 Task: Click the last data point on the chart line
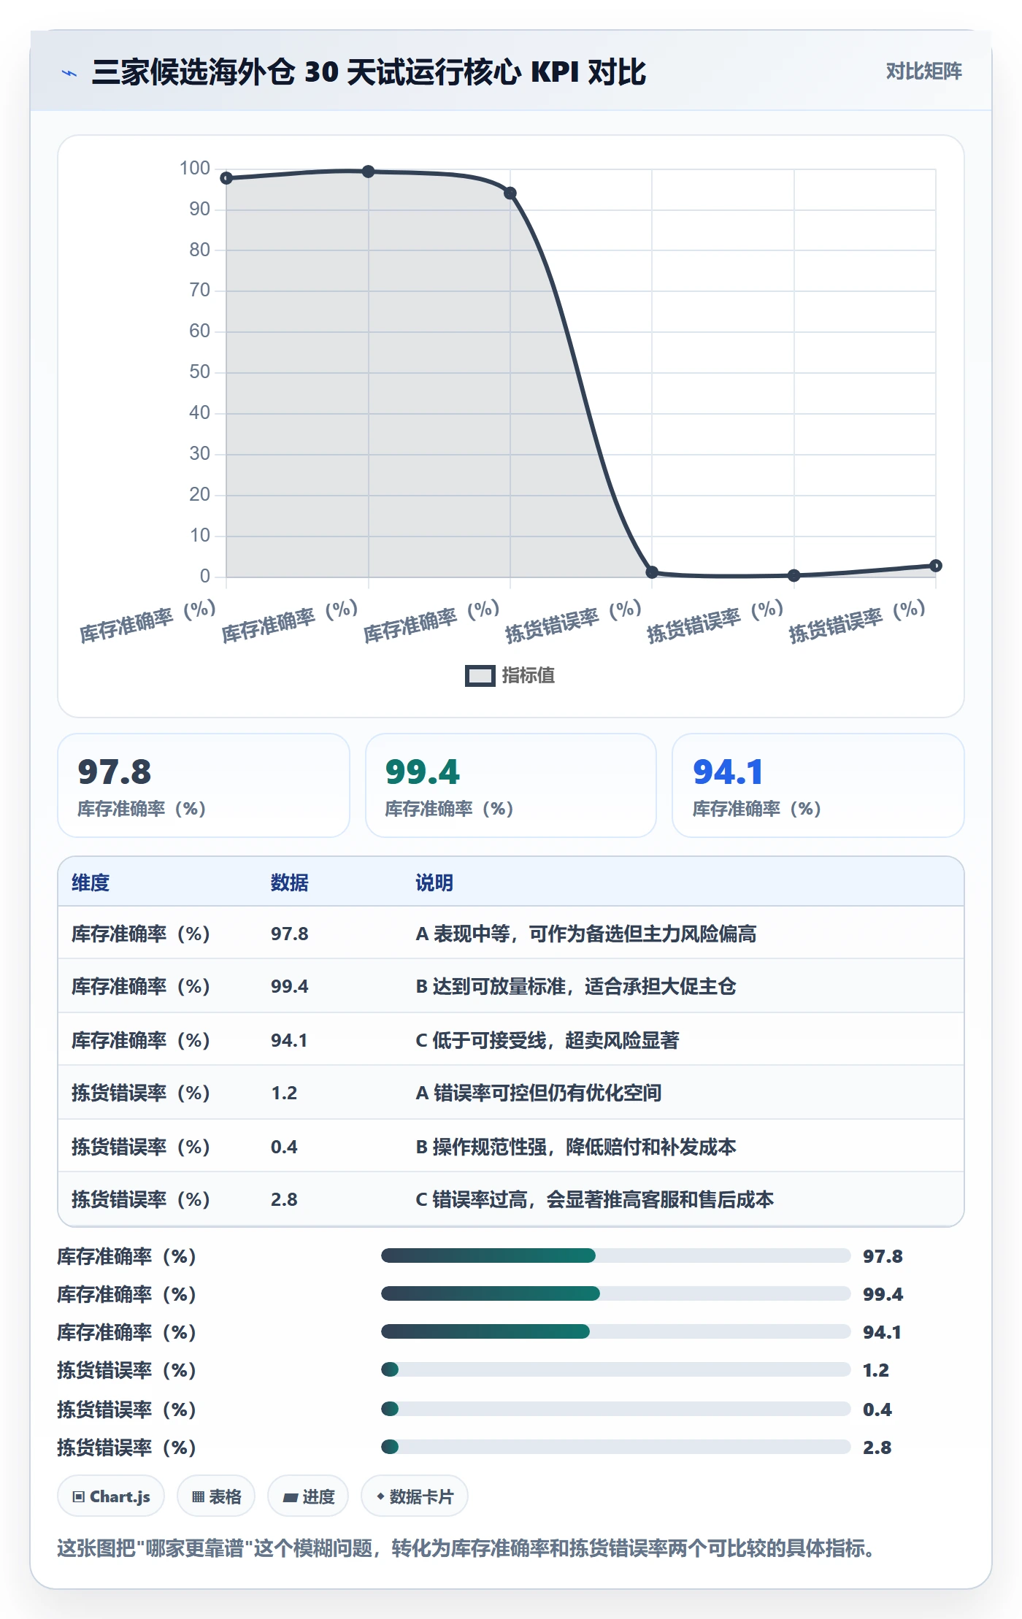936,566
